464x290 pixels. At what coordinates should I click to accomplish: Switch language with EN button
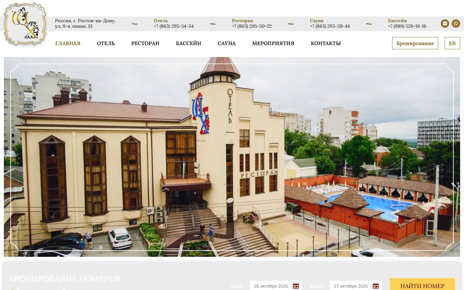(452, 43)
